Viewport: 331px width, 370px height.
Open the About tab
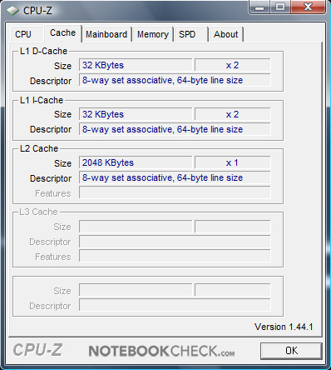pos(226,34)
